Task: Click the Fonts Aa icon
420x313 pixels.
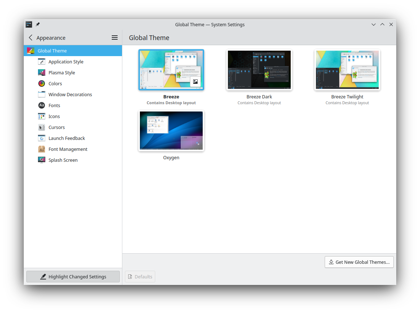Action: (42, 105)
